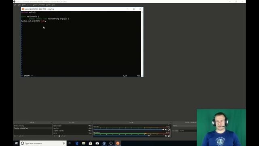This screenshot has height=146, width=259.
Task: Add a new source with plus button
Action: [x=54, y=136]
